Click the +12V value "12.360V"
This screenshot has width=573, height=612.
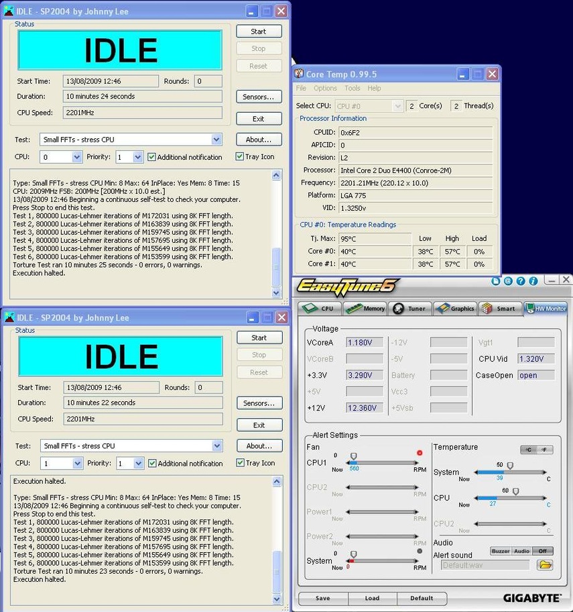[x=365, y=408]
